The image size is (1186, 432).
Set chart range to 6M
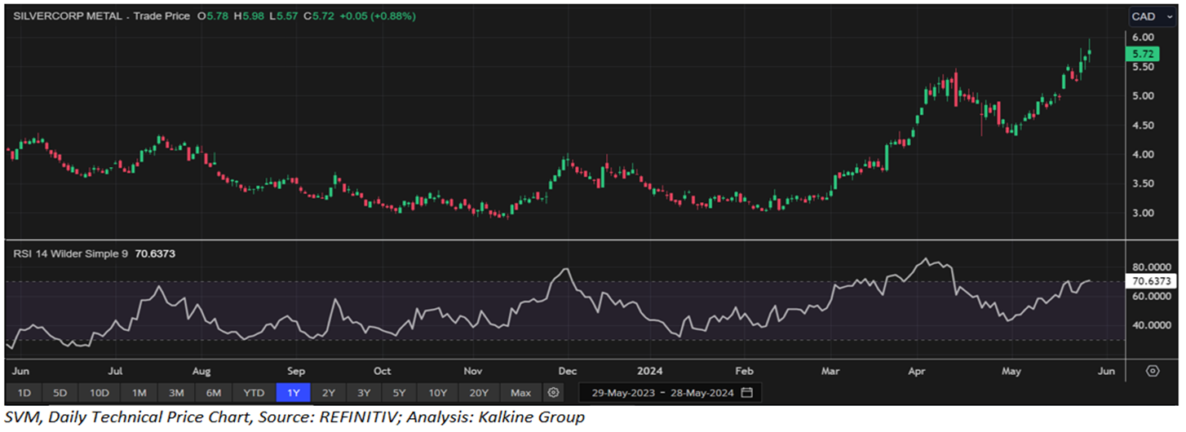[x=215, y=393]
